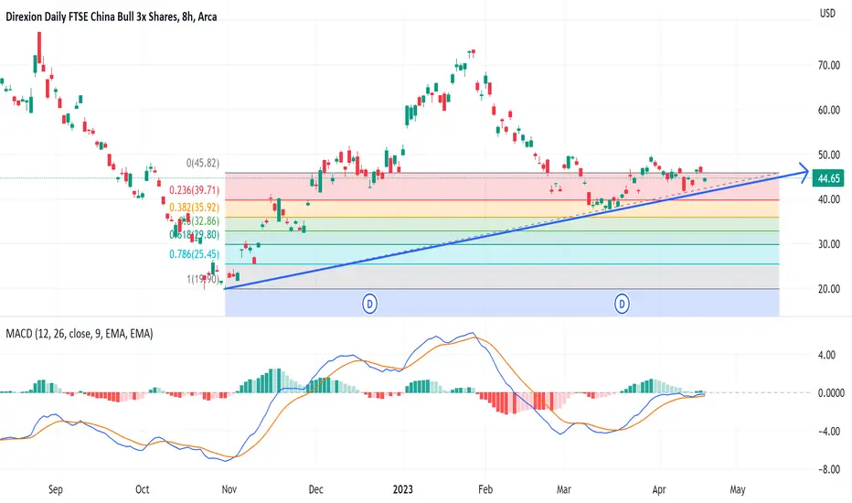Image resolution: width=852 pixels, height=503 pixels.
Task: Click the Apr label on time axis
Action: click(x=659, y=489)
